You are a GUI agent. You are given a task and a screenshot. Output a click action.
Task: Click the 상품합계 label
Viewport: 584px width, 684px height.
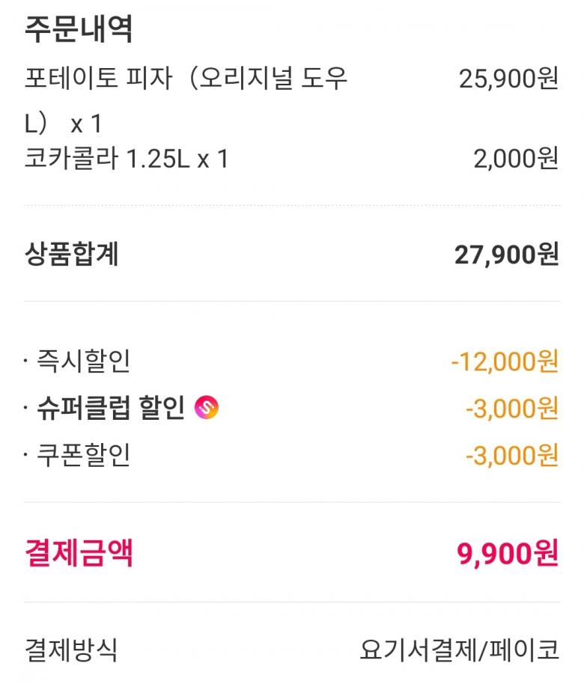(x=71, y=254)
